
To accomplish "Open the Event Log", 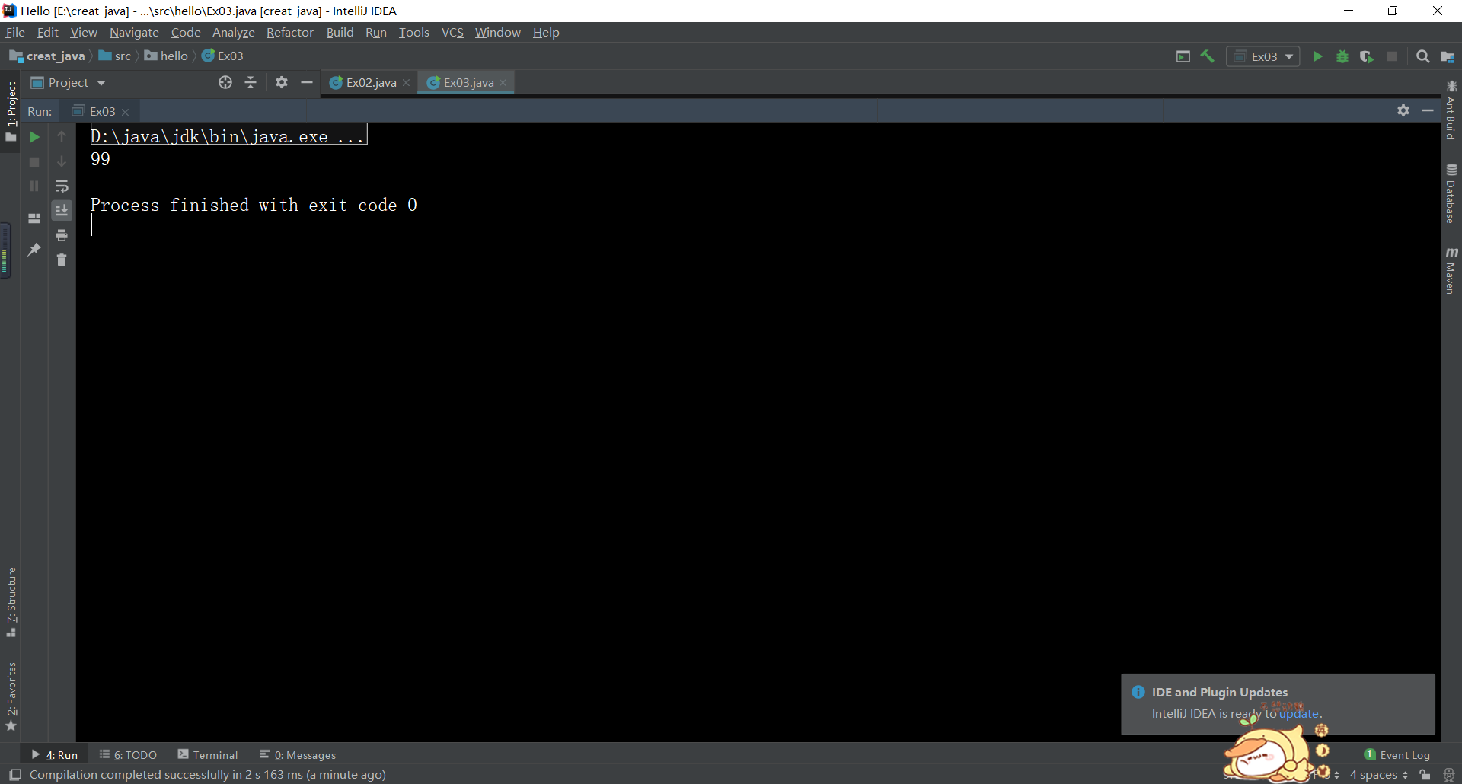I will (1397, 755).
